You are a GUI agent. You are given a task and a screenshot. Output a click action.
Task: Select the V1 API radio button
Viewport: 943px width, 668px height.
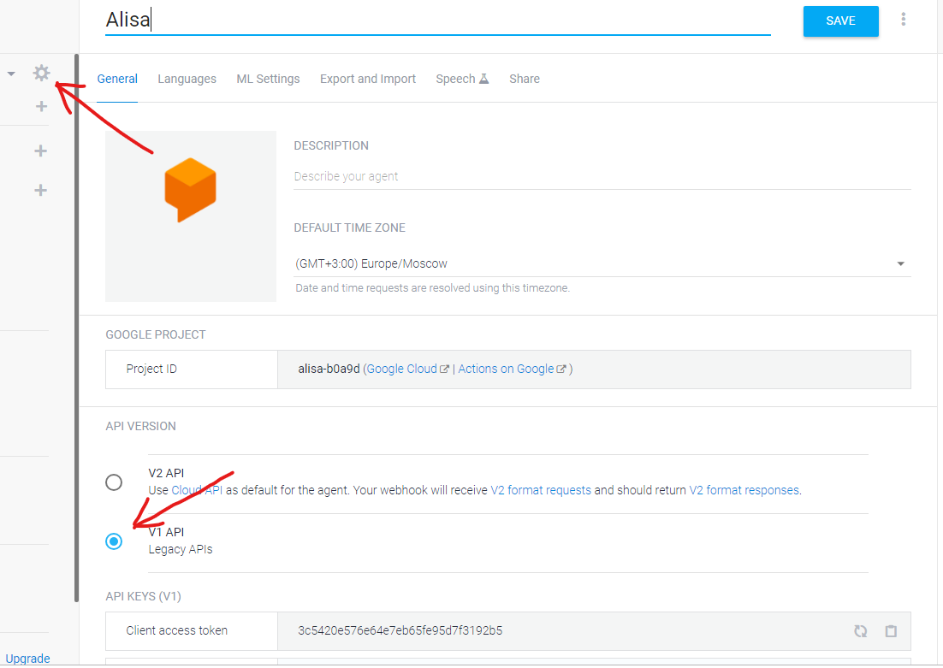point(114,541)
